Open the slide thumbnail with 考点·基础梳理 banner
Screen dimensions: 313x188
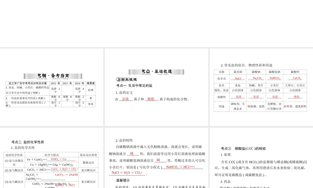pos(156,87)
